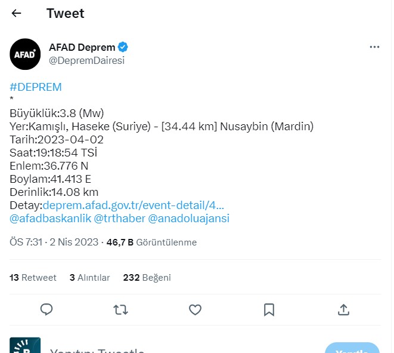Open the deprem.afad.gov.tr event detail link

(134, 205)
